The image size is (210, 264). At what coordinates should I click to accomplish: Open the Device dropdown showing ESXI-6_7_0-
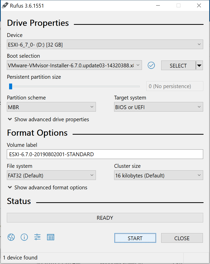pyautogui.click(x=105, y=45)
